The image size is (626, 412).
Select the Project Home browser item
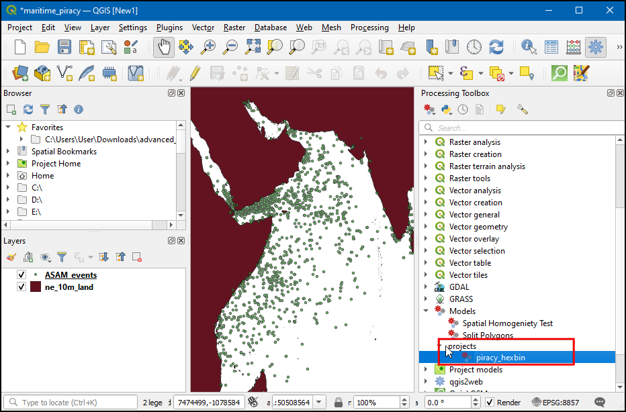tap(56, 164)
